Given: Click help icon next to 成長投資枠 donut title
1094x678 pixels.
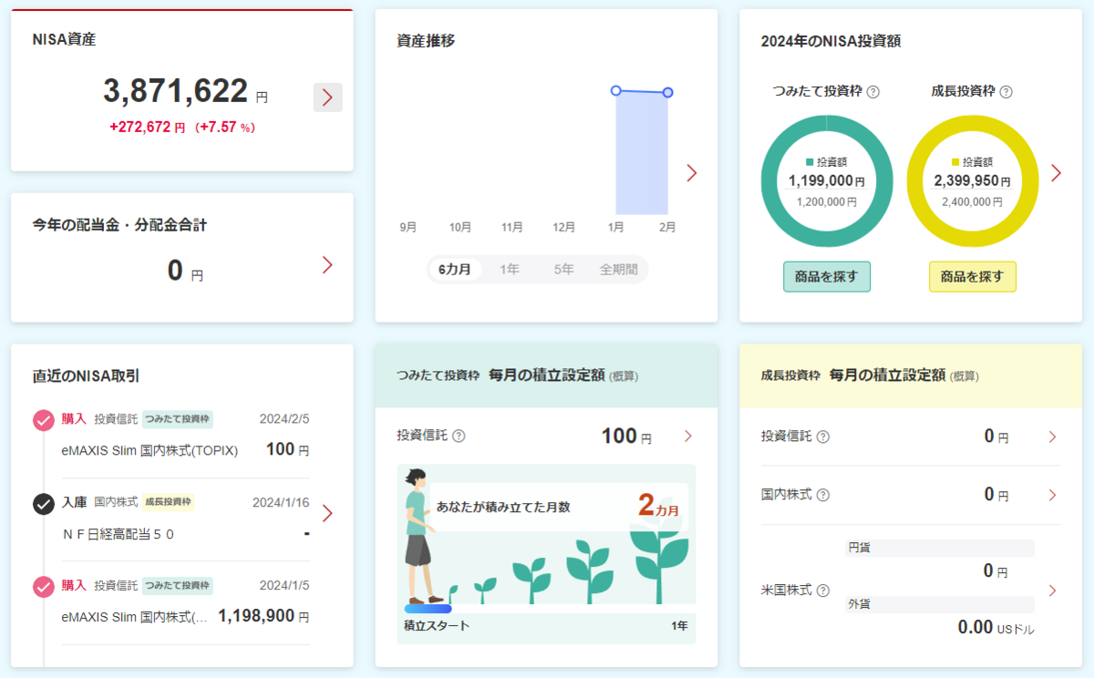Looking at the screenshot, I should (x=1006, y=92).
